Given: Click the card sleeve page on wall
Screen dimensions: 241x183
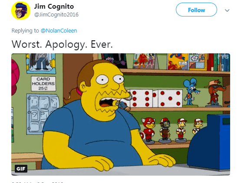Looking at the screenshot, I should coord(42,114).
